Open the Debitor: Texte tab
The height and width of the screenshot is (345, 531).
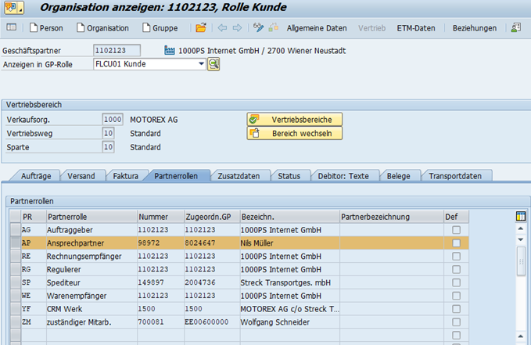click(343, 176)
